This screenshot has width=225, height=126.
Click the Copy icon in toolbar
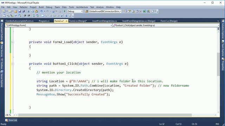(32, 11)
